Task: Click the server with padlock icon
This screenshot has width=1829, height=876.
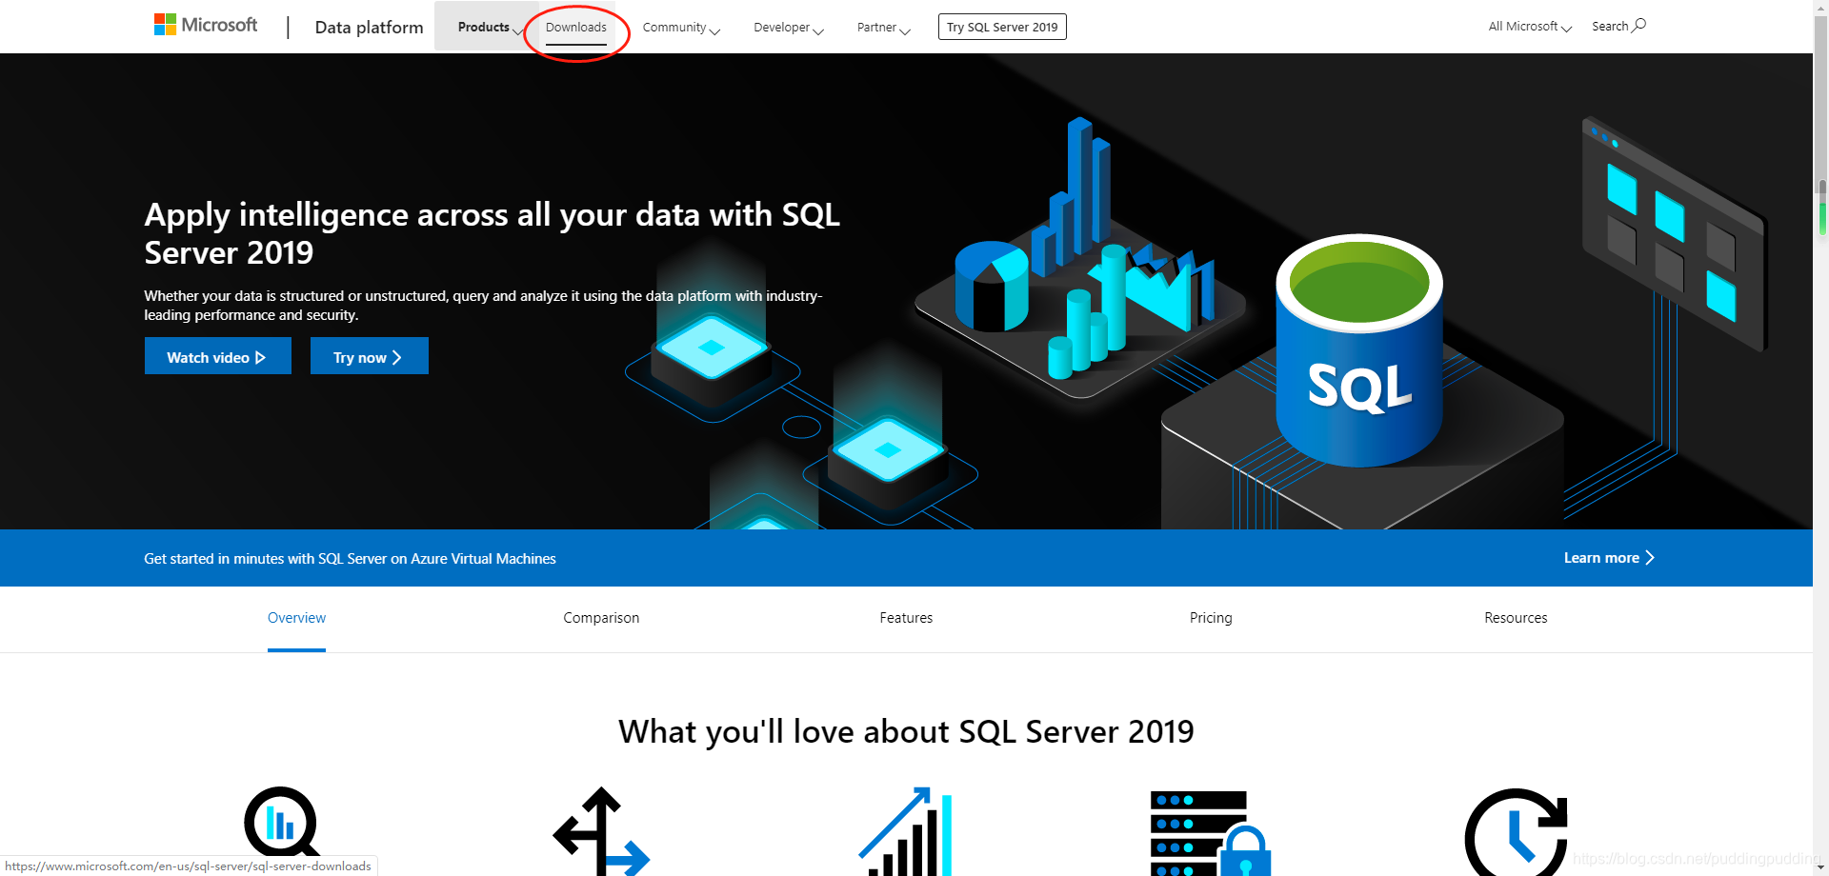Action: (1211, 833)
